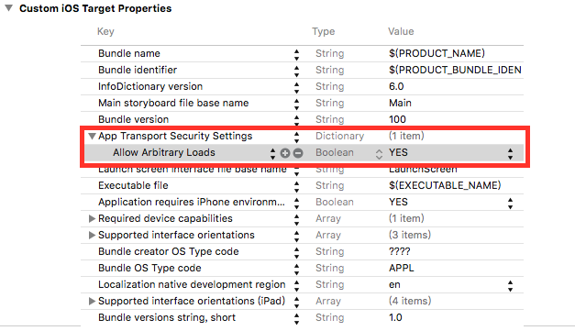Screen dimensions: 575x331
Task: Remove the Allow Arbitrary Loads row
Action: [298, 153]
